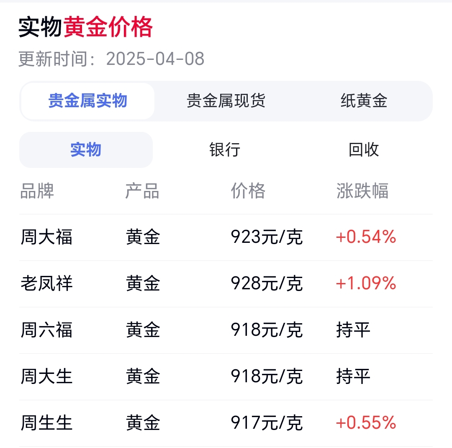Click 周生生's +0.55% change value
The height and width of the screenshot is (448, 452).
click(x=365, y=423)
